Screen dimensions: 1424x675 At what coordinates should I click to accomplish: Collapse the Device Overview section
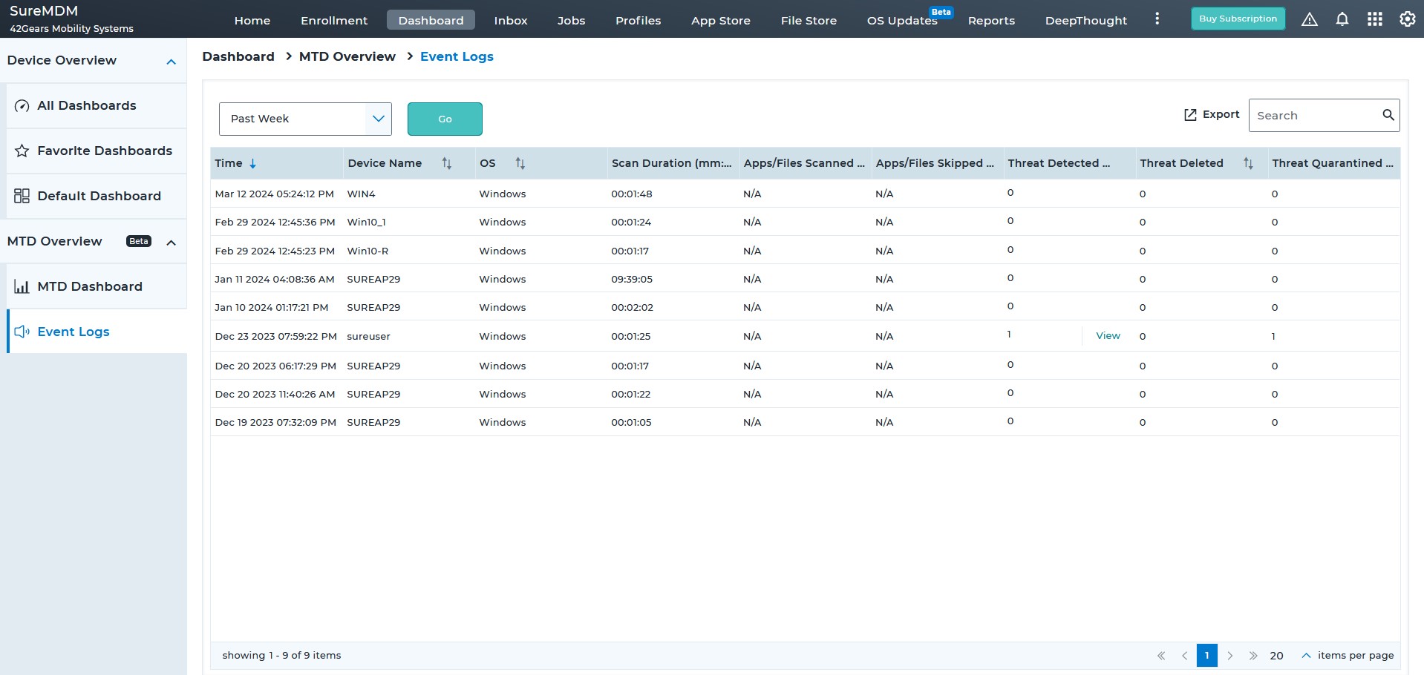(172, 62)
